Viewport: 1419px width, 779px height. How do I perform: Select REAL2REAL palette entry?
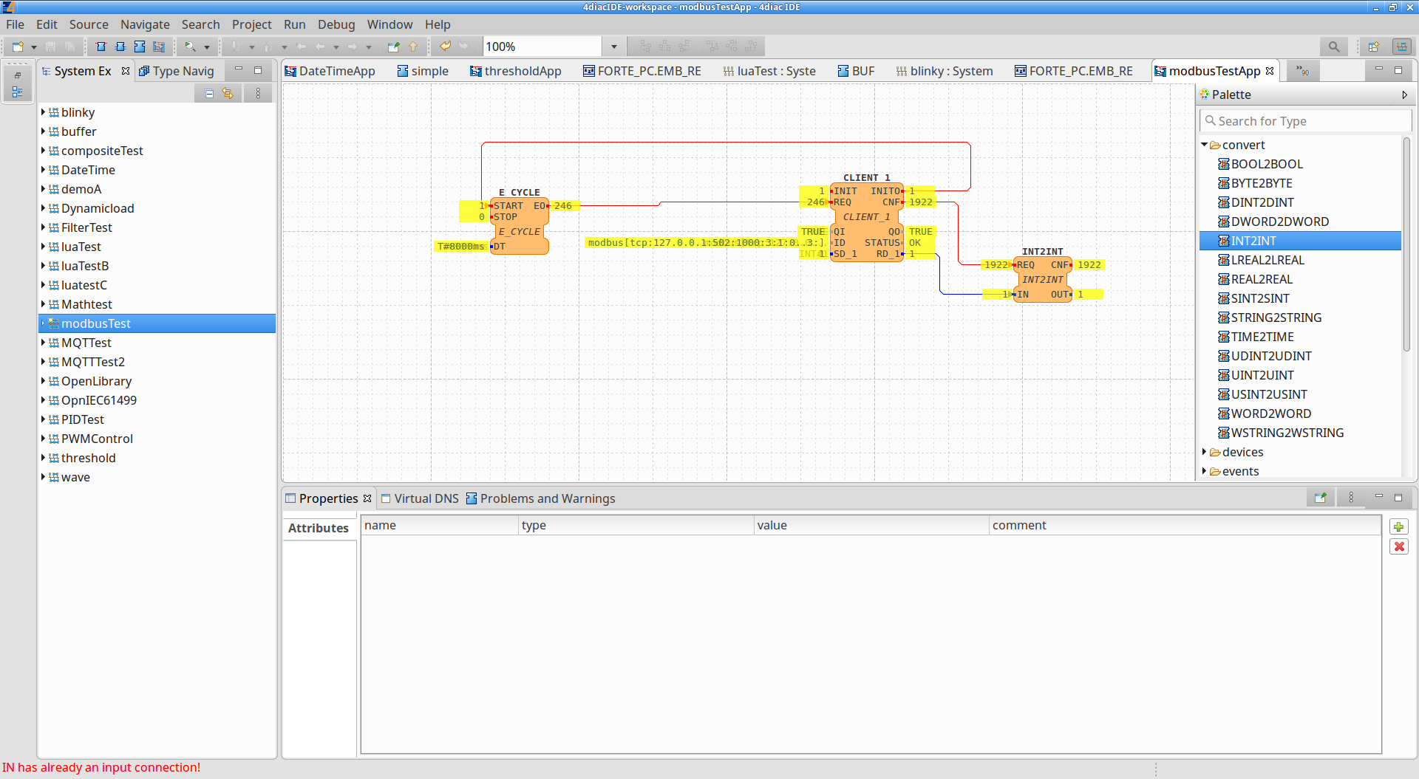(1261, 279)
